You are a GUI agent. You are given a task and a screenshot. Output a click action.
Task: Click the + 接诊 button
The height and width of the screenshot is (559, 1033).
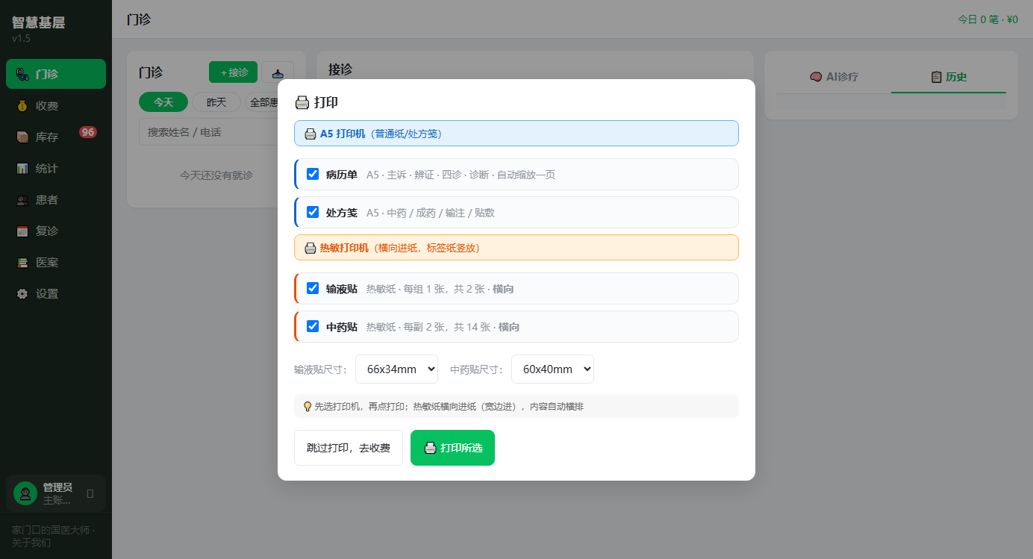[233, 72]
